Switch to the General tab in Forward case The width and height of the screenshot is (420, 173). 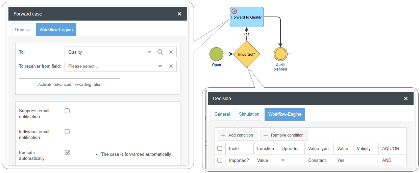pos(23,30)
